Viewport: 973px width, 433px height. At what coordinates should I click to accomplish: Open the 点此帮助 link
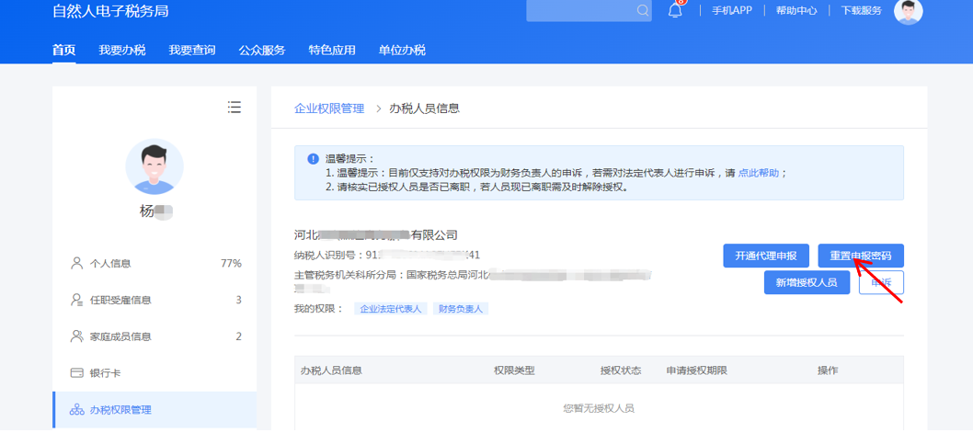pos(759,173)
